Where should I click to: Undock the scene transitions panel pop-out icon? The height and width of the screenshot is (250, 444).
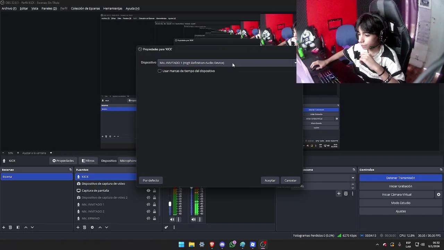[354, 169]
